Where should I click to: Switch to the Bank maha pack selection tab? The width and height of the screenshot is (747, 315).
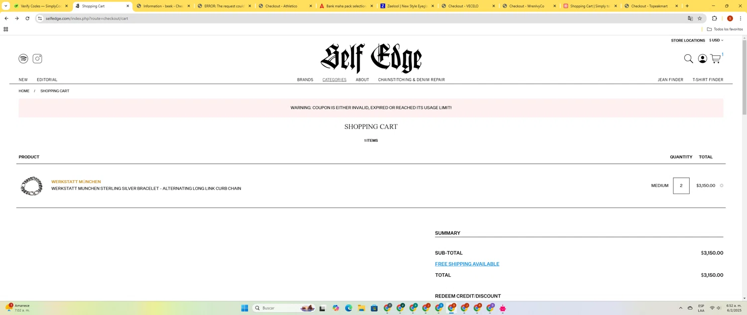346,6
